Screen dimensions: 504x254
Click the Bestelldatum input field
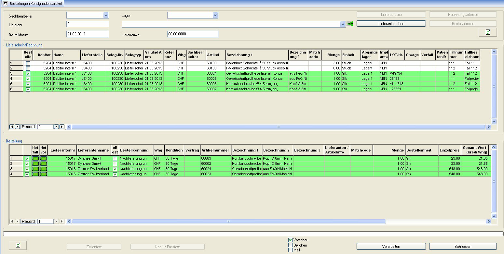tap(88, 34)
